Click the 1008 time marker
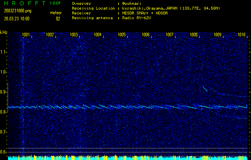Image resolution: width=251 pixels, height=160 pixels. (194, 35)
